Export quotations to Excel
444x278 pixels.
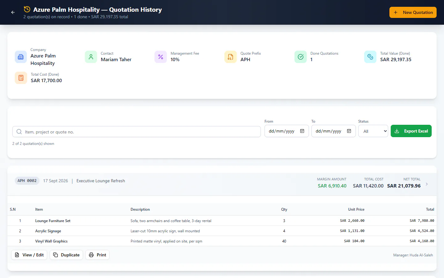coord(411,131)
